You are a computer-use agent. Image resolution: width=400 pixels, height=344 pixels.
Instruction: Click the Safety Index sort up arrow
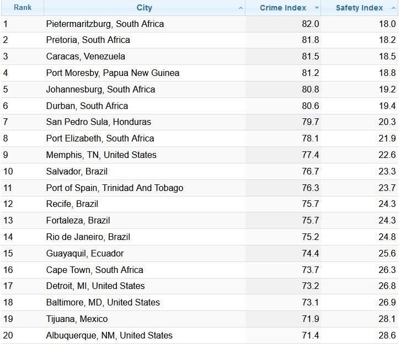tap(393, 8)
